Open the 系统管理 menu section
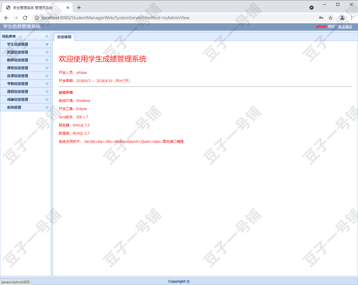Screen dimensions: 358x285 pos(25,107)
